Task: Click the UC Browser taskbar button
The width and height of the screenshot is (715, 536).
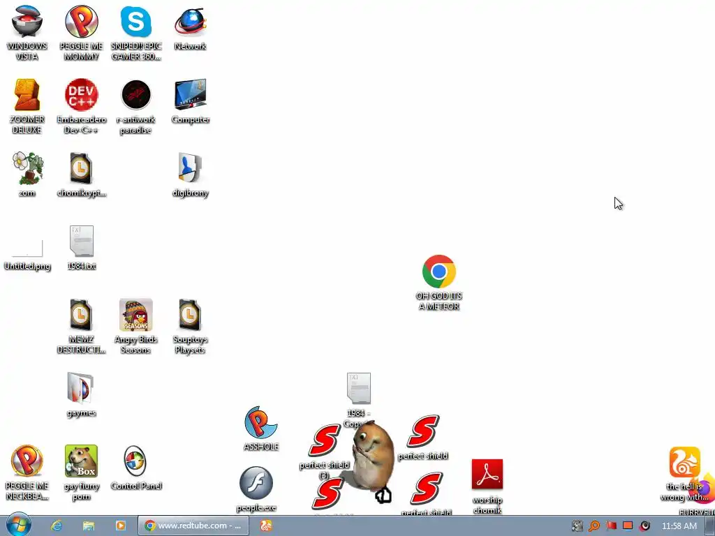Action: (266, 526)
